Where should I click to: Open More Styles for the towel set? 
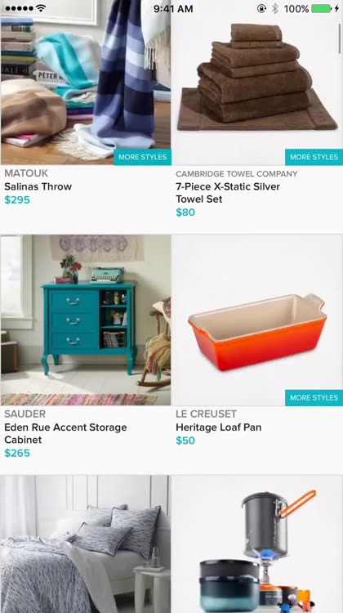(x=314, y=157)
